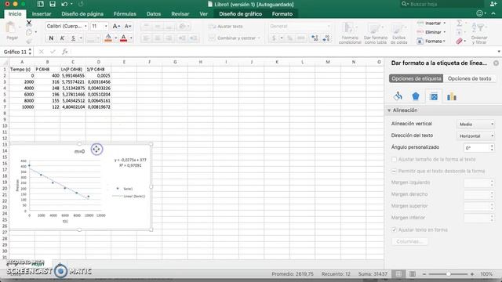502x282 pixels.
Task: Open the Inicio ribbon tab
Action: click(15, 14)
